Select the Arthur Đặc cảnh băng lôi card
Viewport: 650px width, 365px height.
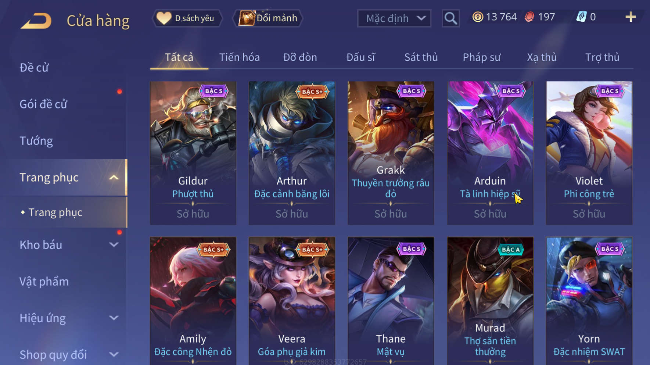(292, 153)
